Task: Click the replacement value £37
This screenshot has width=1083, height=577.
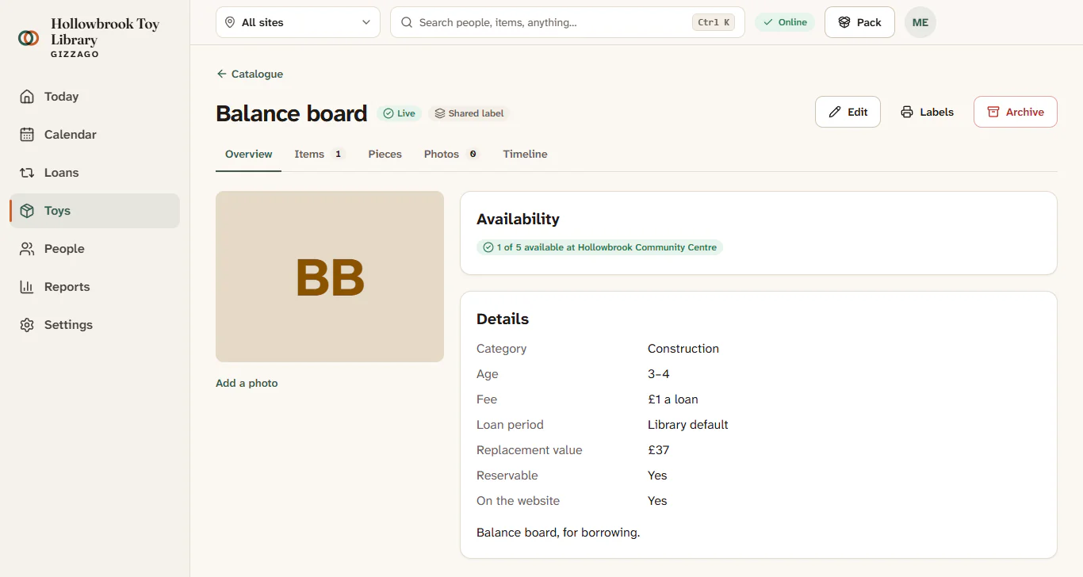Action: [659, 450]
